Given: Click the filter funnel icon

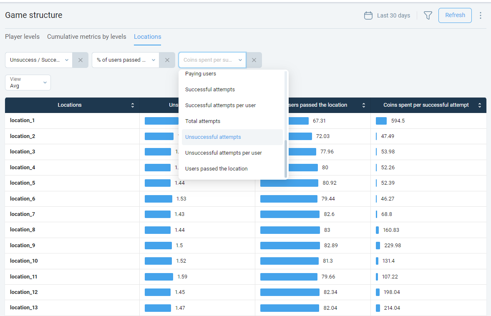Looking at the screenshot, I should pos(428,15).
